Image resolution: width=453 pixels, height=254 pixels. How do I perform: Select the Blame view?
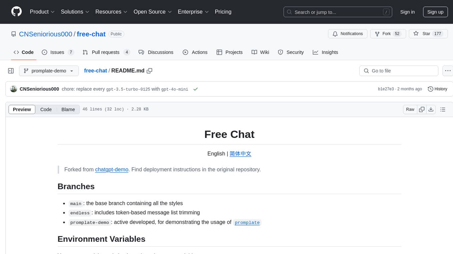click(68, 109)
